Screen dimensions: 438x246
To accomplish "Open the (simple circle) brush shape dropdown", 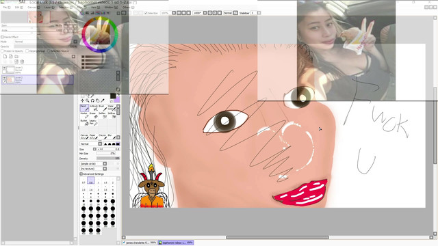I will [x=93, y=164].
